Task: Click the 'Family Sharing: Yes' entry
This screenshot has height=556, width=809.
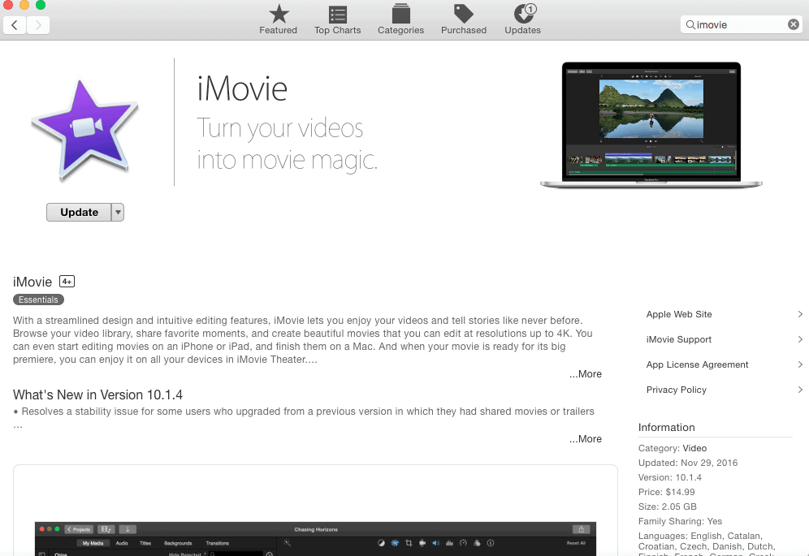Action: pos(680,521)
